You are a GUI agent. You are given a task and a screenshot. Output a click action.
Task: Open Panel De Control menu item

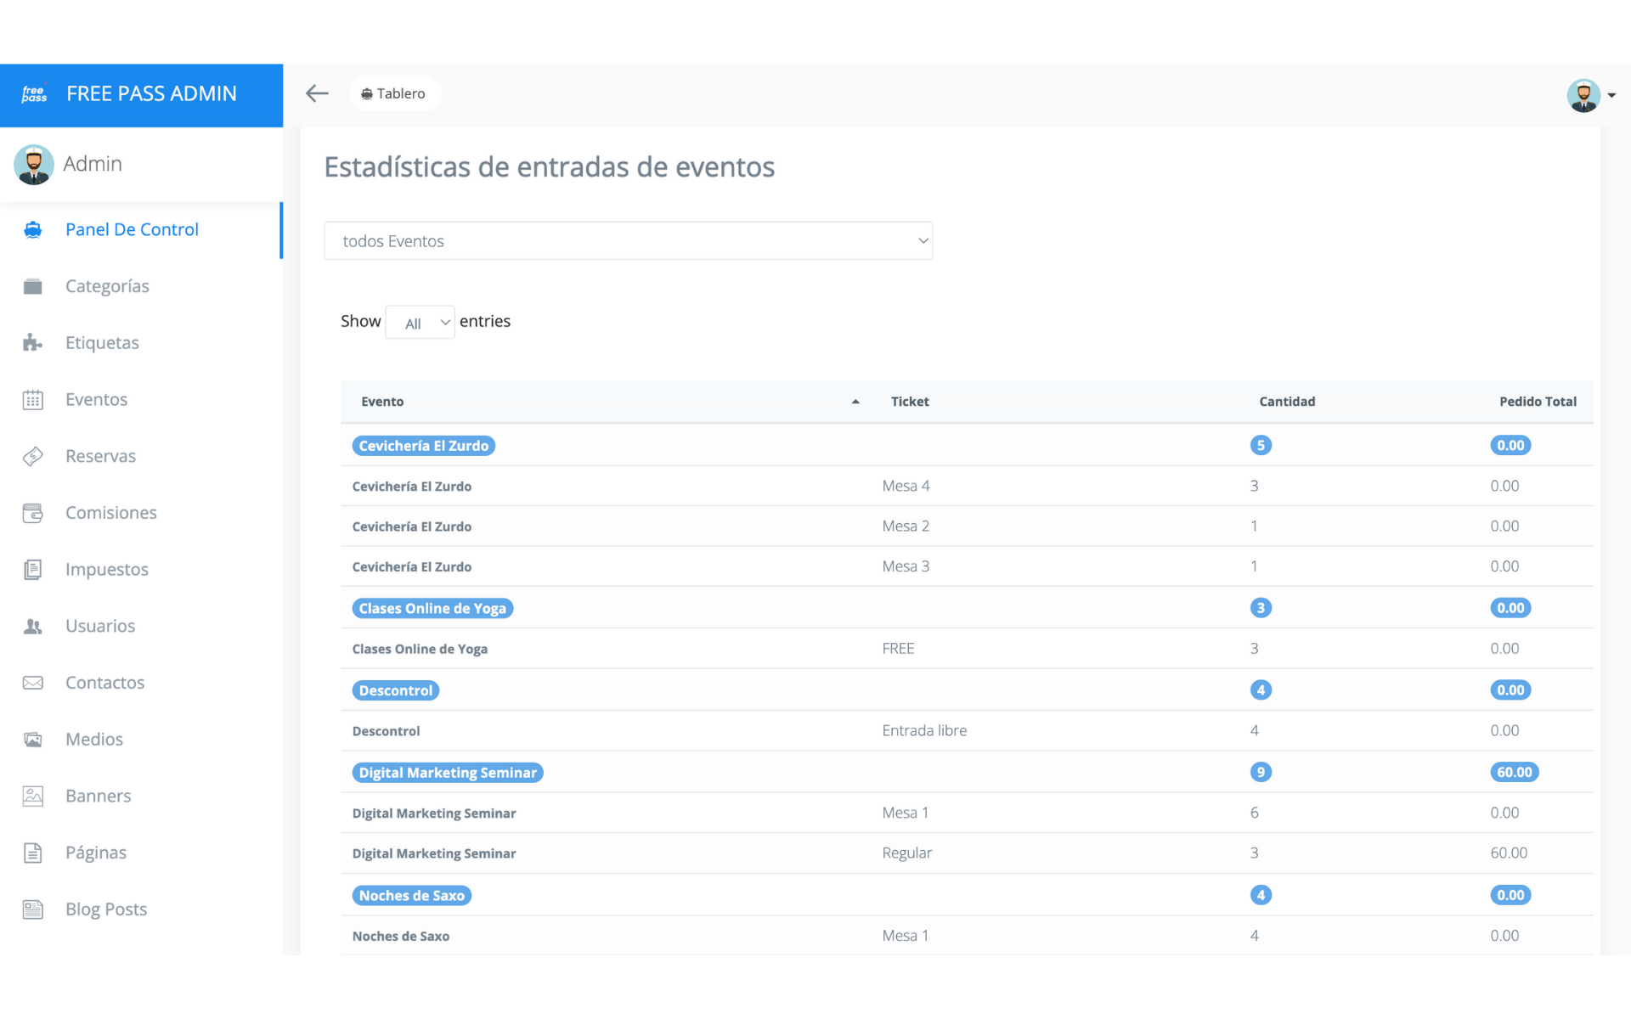(x=132, y=229)
